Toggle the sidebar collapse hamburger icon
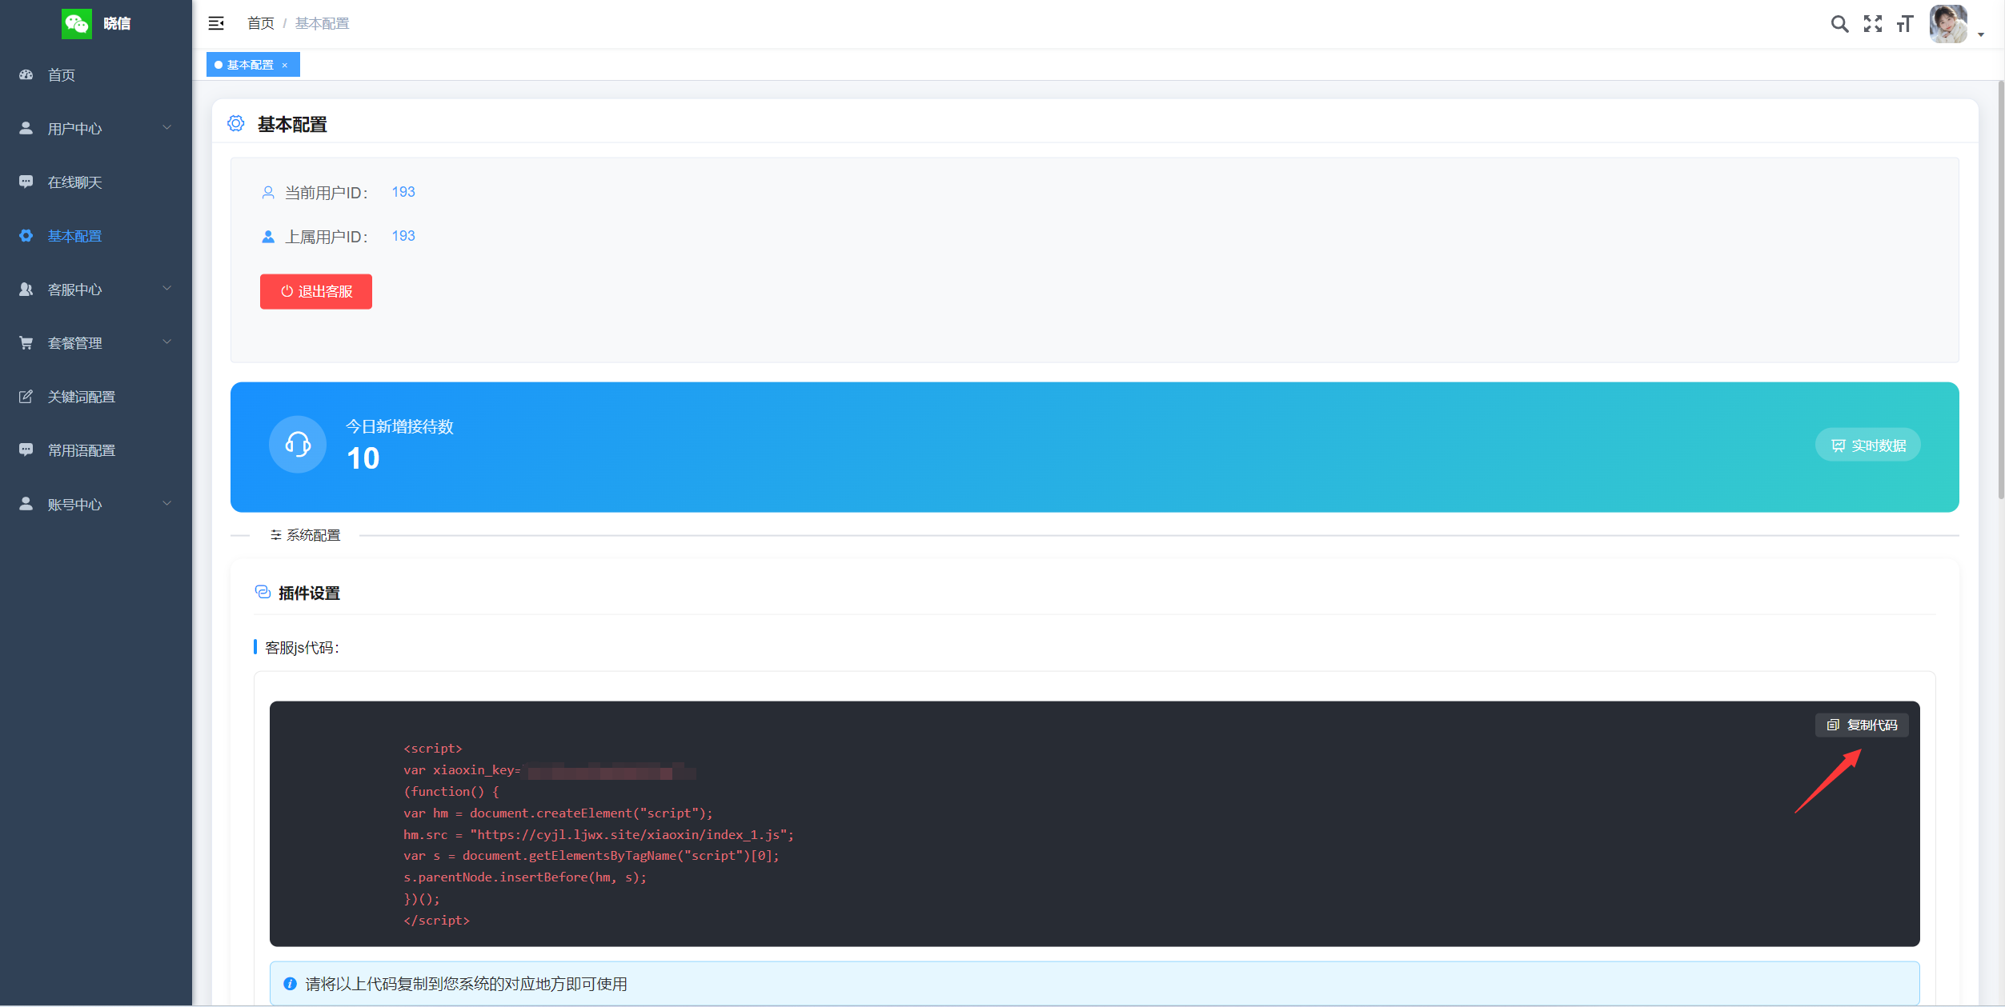The width and height of the screenshot is (2005, 1007). (216, 23)
